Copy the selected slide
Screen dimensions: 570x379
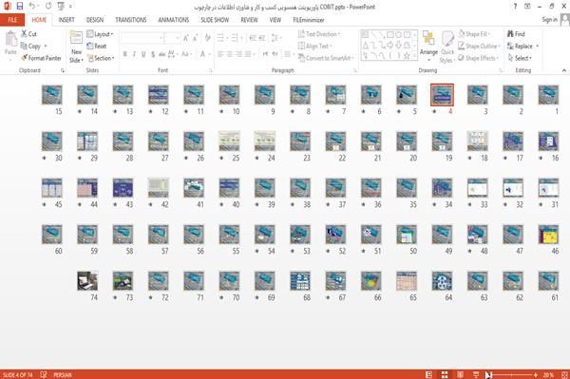click(30, 47)
